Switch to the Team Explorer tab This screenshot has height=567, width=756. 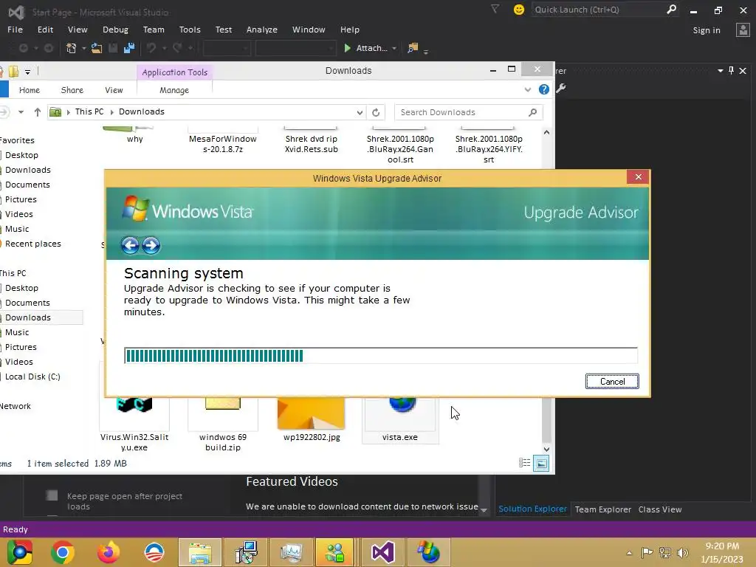tap(602, 509)
